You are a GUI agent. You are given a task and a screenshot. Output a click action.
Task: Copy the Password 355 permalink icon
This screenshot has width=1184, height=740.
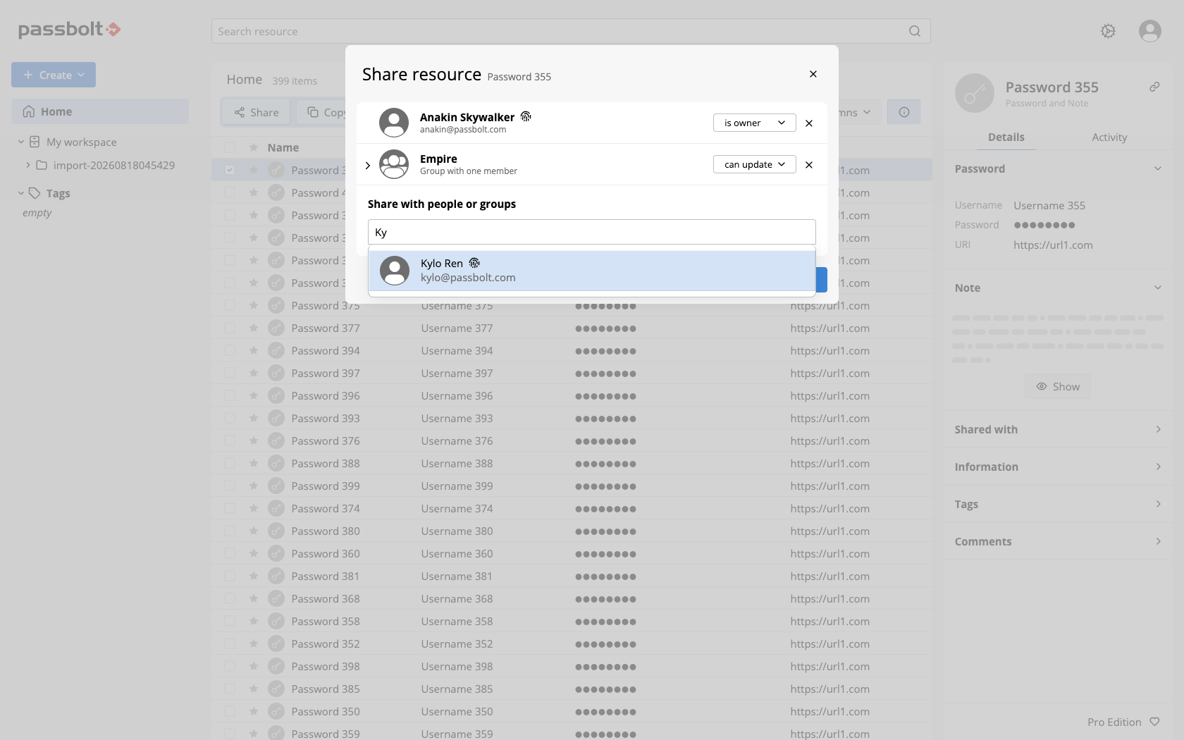coord(1154,87)
